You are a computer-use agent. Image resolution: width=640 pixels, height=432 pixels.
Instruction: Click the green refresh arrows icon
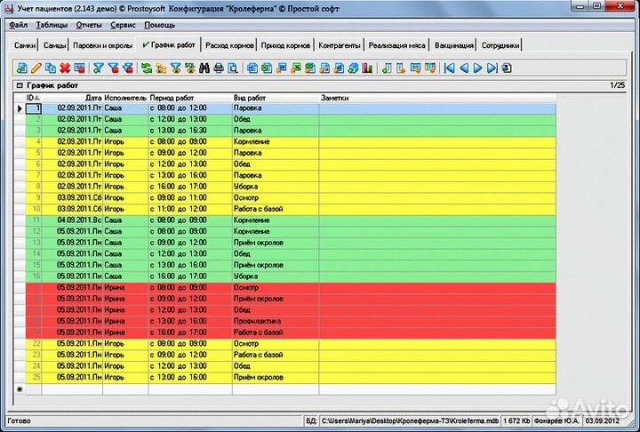[x=147, y=68]
